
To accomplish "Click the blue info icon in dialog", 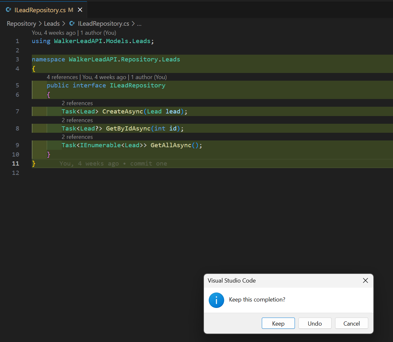I will pyautogui.click(x=216, y=300).
